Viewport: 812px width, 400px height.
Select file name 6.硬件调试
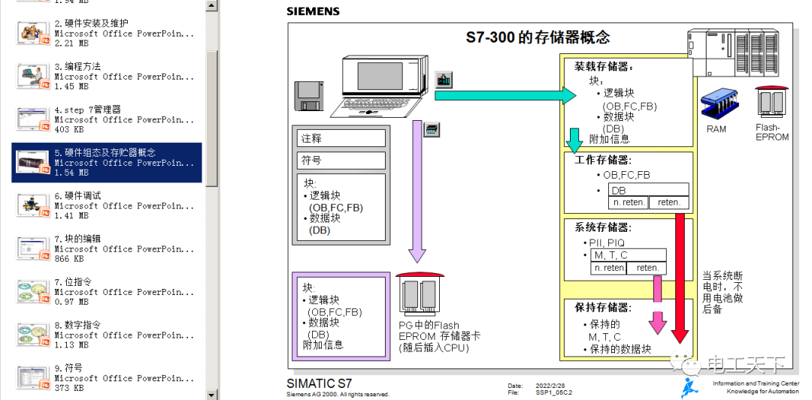coord(77,196)
